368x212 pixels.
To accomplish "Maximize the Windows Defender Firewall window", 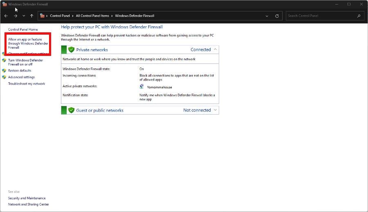I will click(349, 4).
